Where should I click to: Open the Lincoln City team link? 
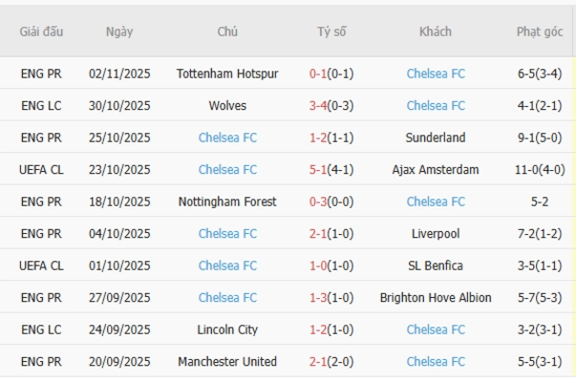click(x=227, y=329)
